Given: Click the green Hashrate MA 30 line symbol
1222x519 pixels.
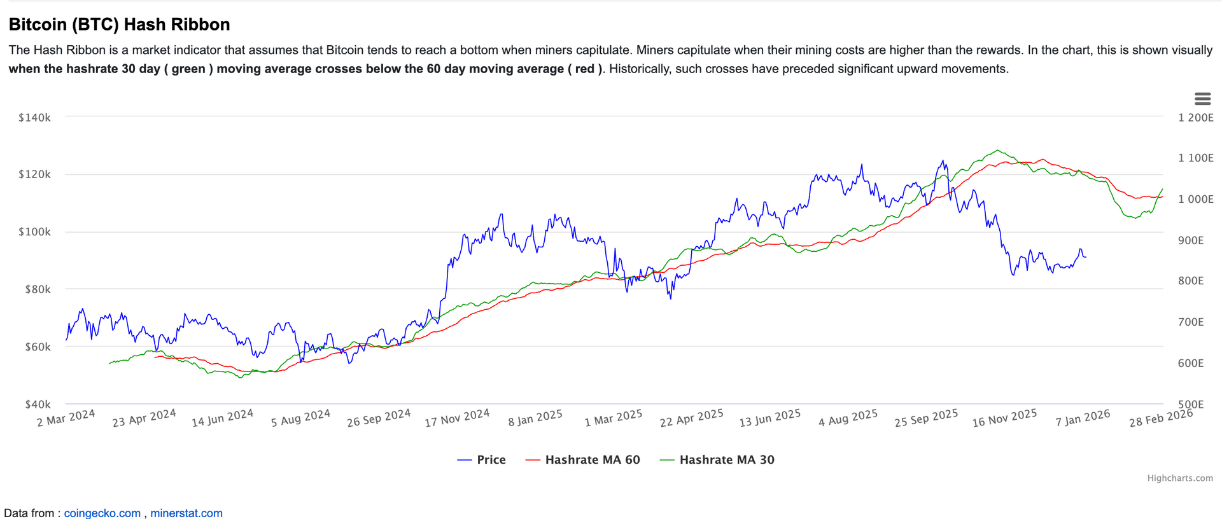Looking at the screenshot, I should tap(667, 460).
